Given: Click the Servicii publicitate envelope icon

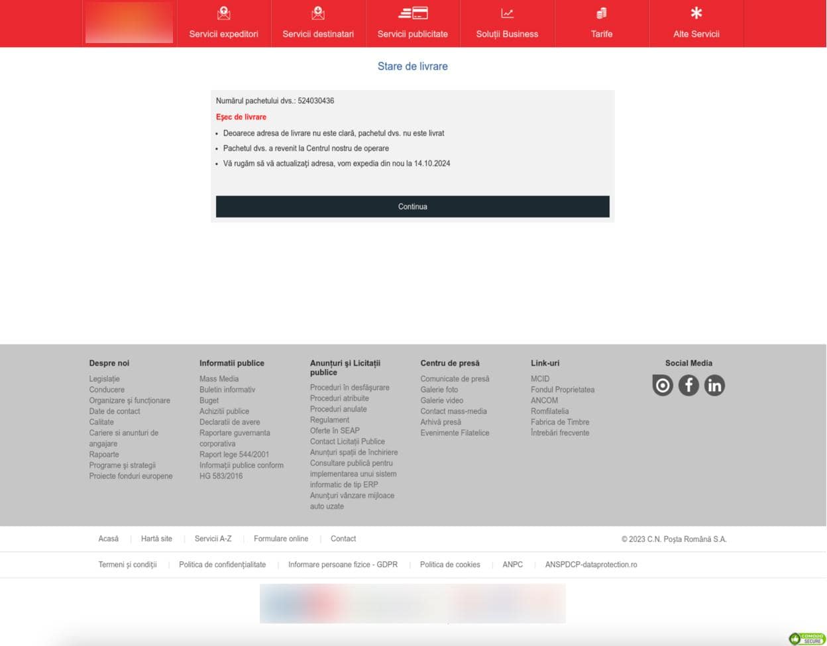Looking at the screenshot, I should 412,12.
